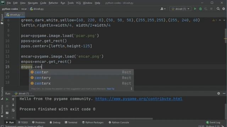Click Python 3.10 interpreter in status bar
This screenshot has width=227, height=127.
coord(213,126)
